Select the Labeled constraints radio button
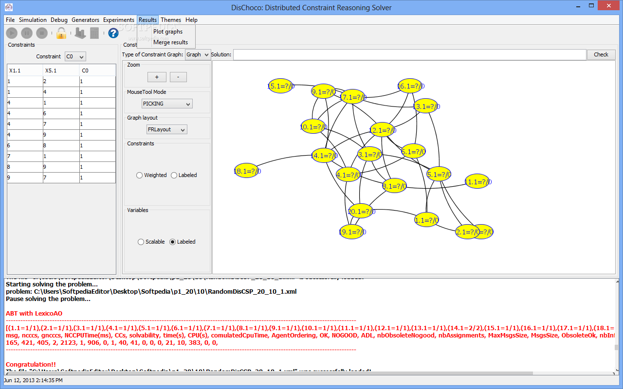The width and height of the screenshot is (623, 389). tap(174, 175)
